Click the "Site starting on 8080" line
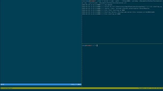The height and width of the screenshot is (91, 163). [101, 14]
